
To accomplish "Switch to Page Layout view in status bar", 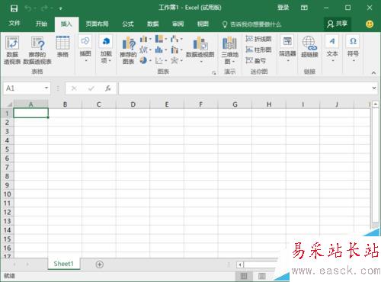I will point(262,276).
